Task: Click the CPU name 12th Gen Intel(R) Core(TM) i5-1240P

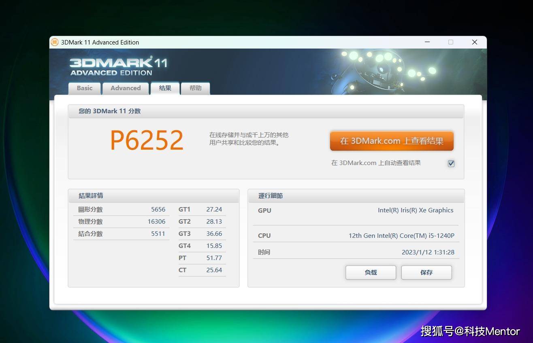Action: click(401, 236)
